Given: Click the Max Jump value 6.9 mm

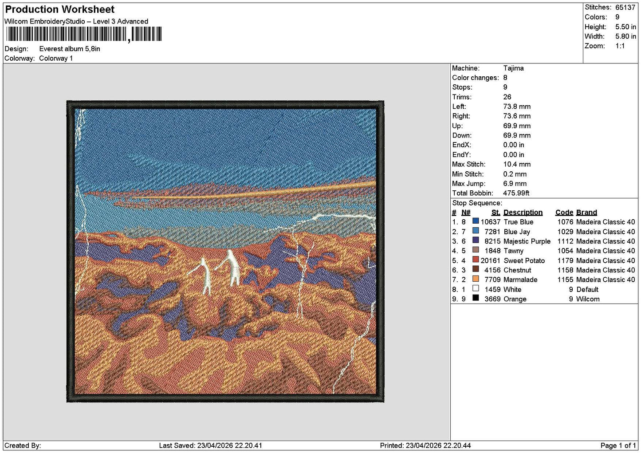Looking at the screenshot, I should click(x=515, y=184).
